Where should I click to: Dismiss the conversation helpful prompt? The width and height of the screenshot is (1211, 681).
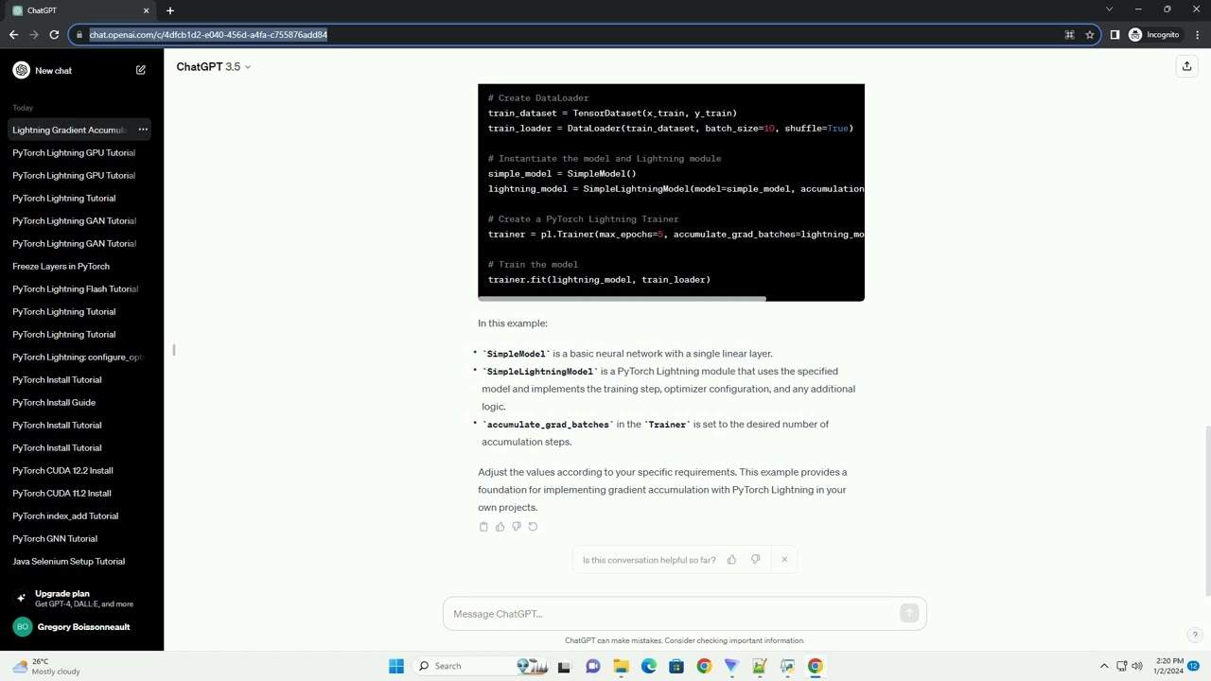point(783,560)
